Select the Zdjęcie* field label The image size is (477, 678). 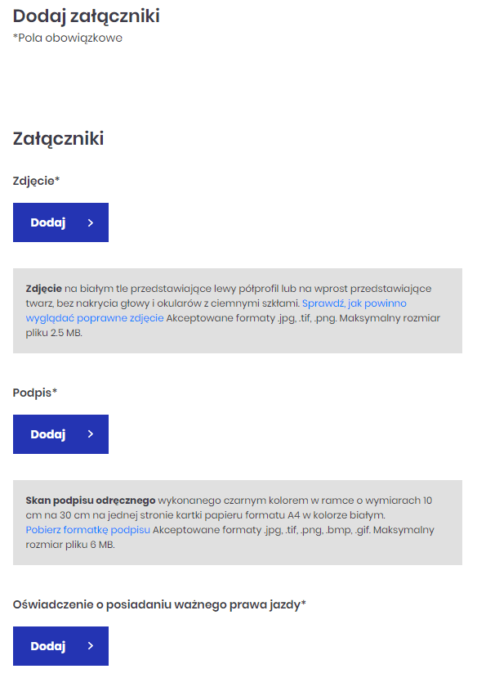[33, 180]
